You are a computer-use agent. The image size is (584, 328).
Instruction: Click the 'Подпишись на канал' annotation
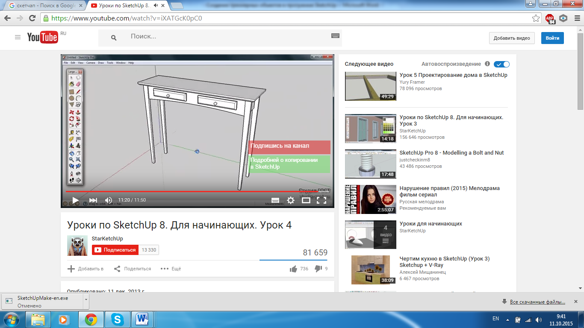click(289, 147)
